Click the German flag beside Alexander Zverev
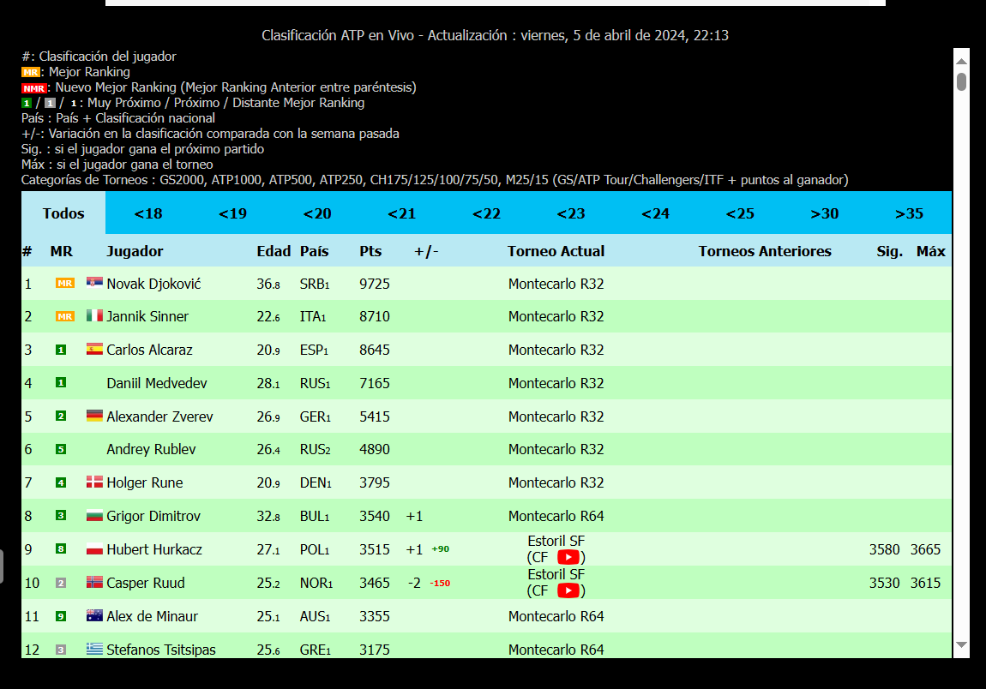 (x=94, y=415)
